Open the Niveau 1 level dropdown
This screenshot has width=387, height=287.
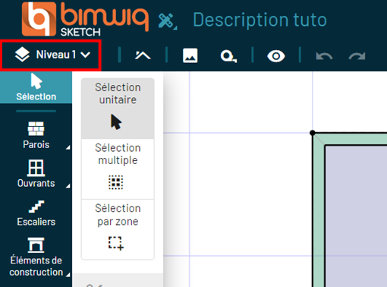click(x=52, y=55)
